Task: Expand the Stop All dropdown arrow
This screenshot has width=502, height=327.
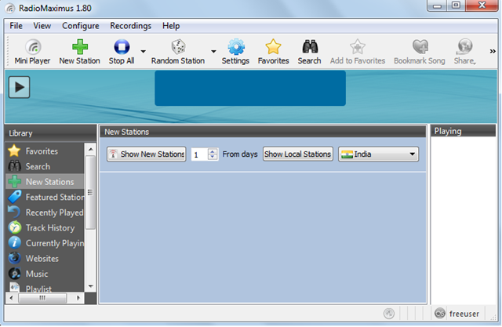Action: [143, 51]
